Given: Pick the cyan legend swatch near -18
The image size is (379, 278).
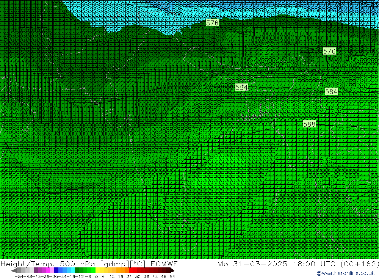Looking at the screenshot, I should [x=73, y=270].
